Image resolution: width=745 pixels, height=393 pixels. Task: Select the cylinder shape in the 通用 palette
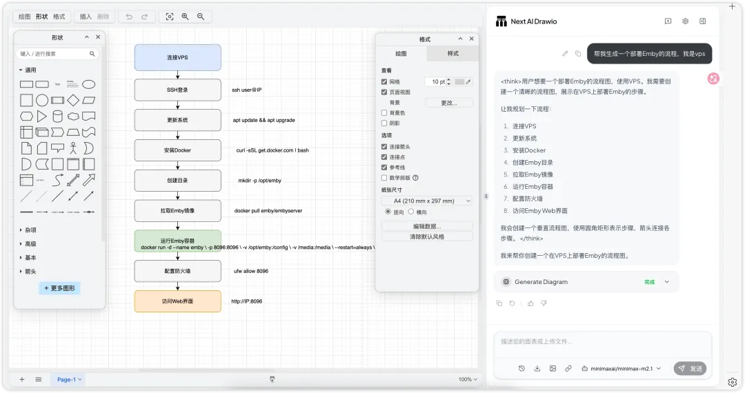click(x=57, y=117)
